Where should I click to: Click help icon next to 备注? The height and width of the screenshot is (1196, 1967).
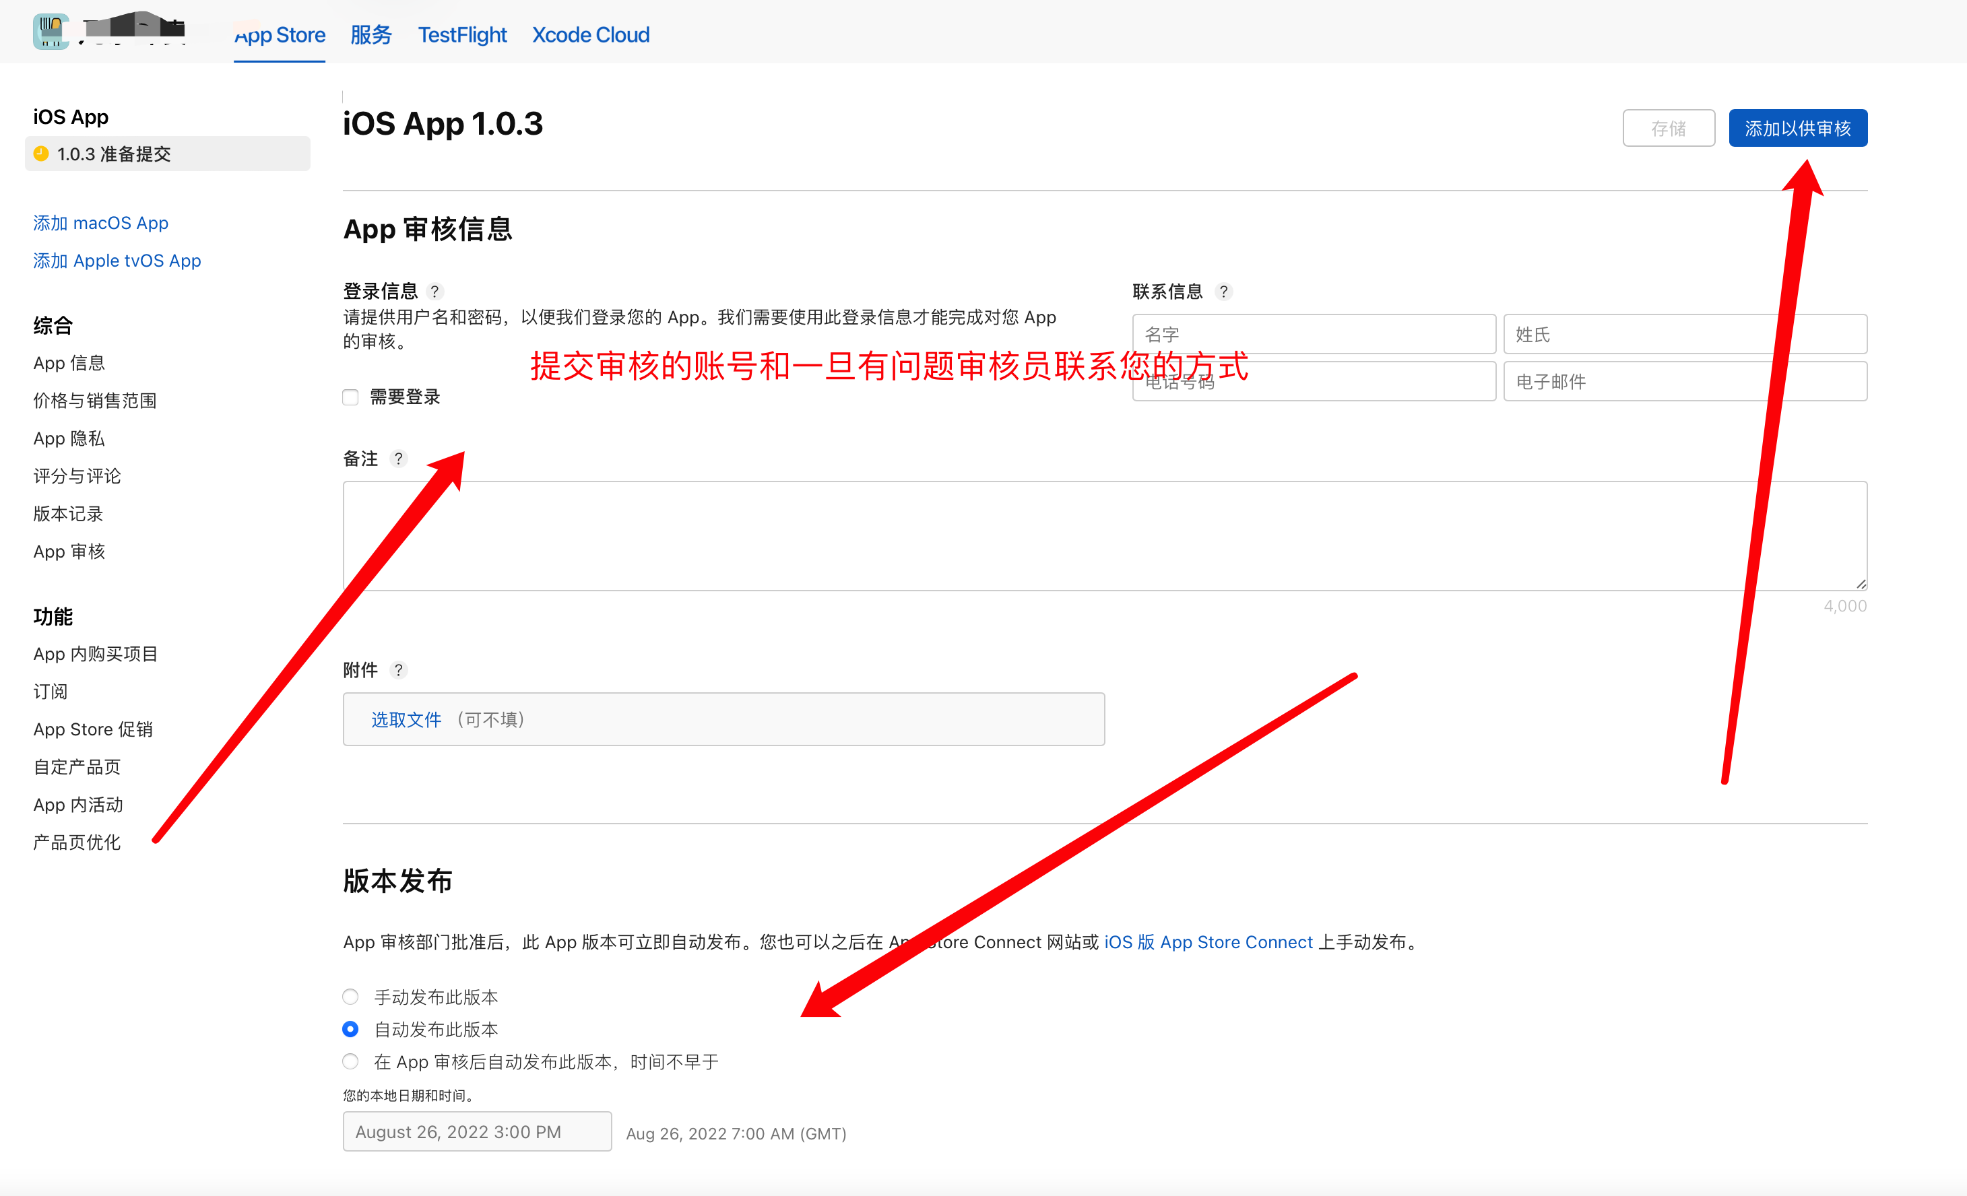pyautogui.click(x=398, y=459)
